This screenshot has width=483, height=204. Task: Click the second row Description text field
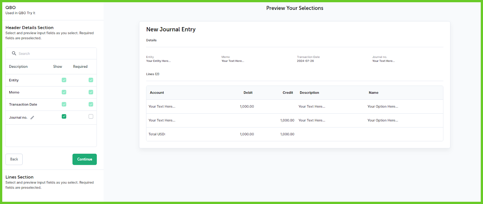coord(312,121)
